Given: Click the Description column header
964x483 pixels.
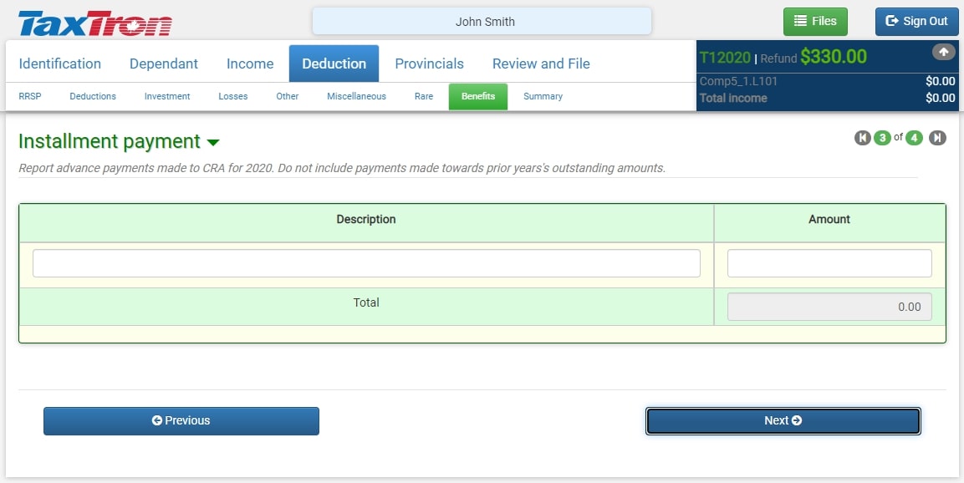Looking at the screenshot, I should [366, 220].
